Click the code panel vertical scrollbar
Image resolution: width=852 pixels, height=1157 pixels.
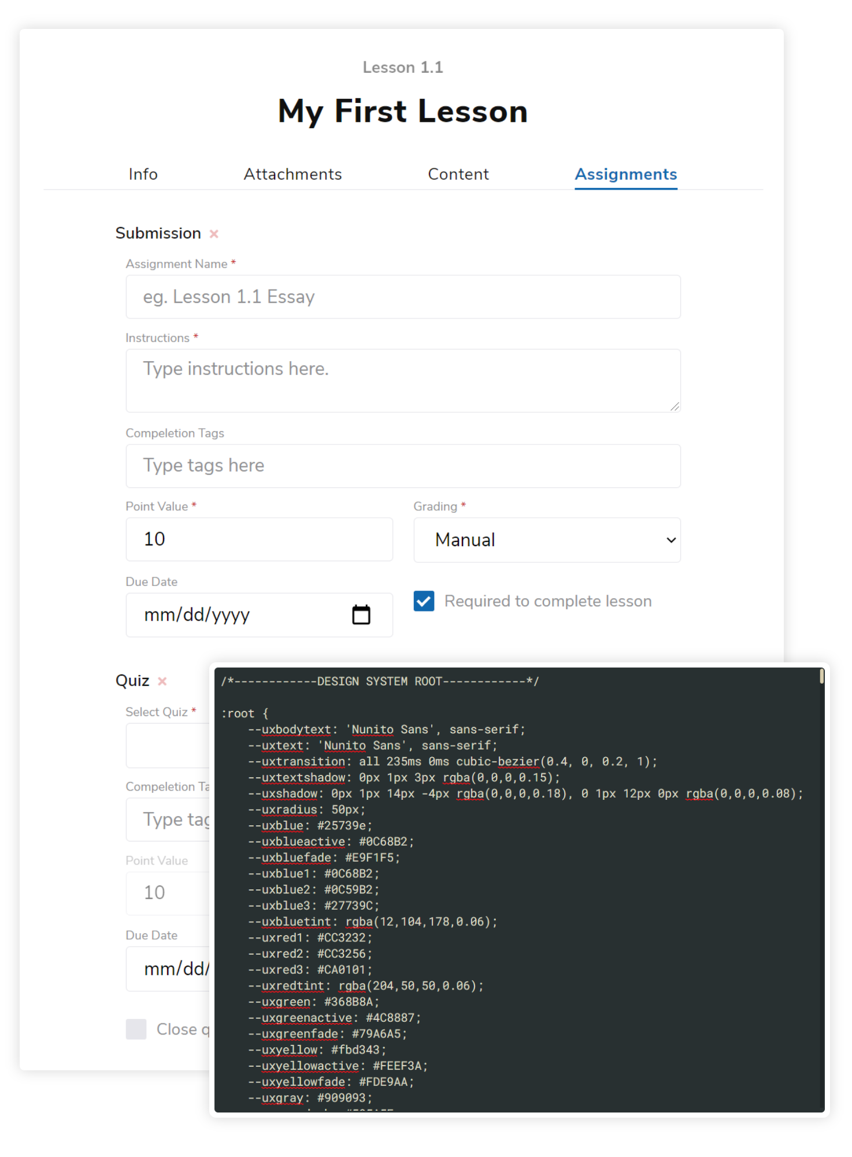pyautogui.click(x=821, y=676)
